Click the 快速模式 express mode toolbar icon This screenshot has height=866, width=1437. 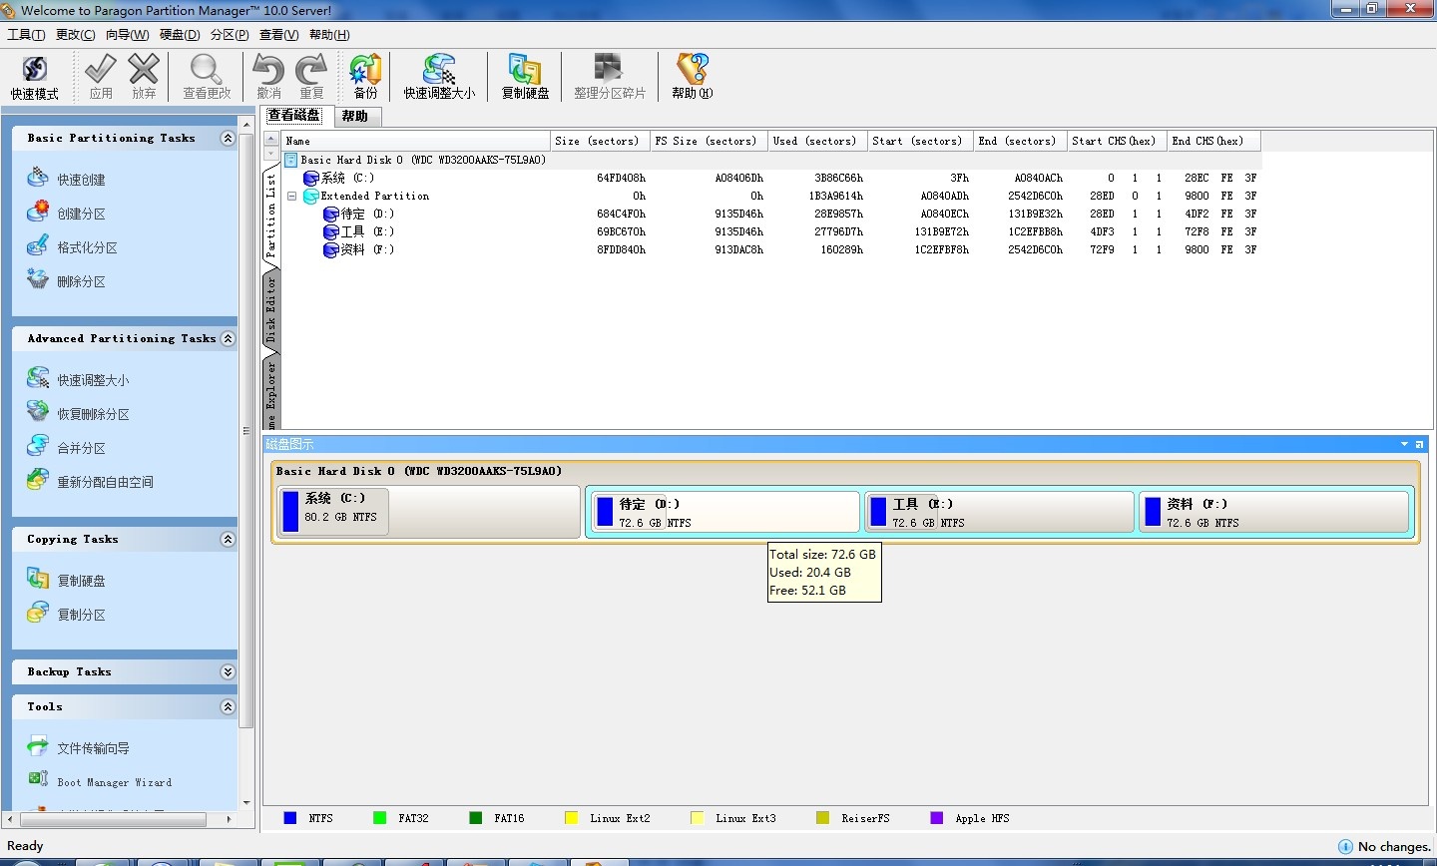(35, 77)
